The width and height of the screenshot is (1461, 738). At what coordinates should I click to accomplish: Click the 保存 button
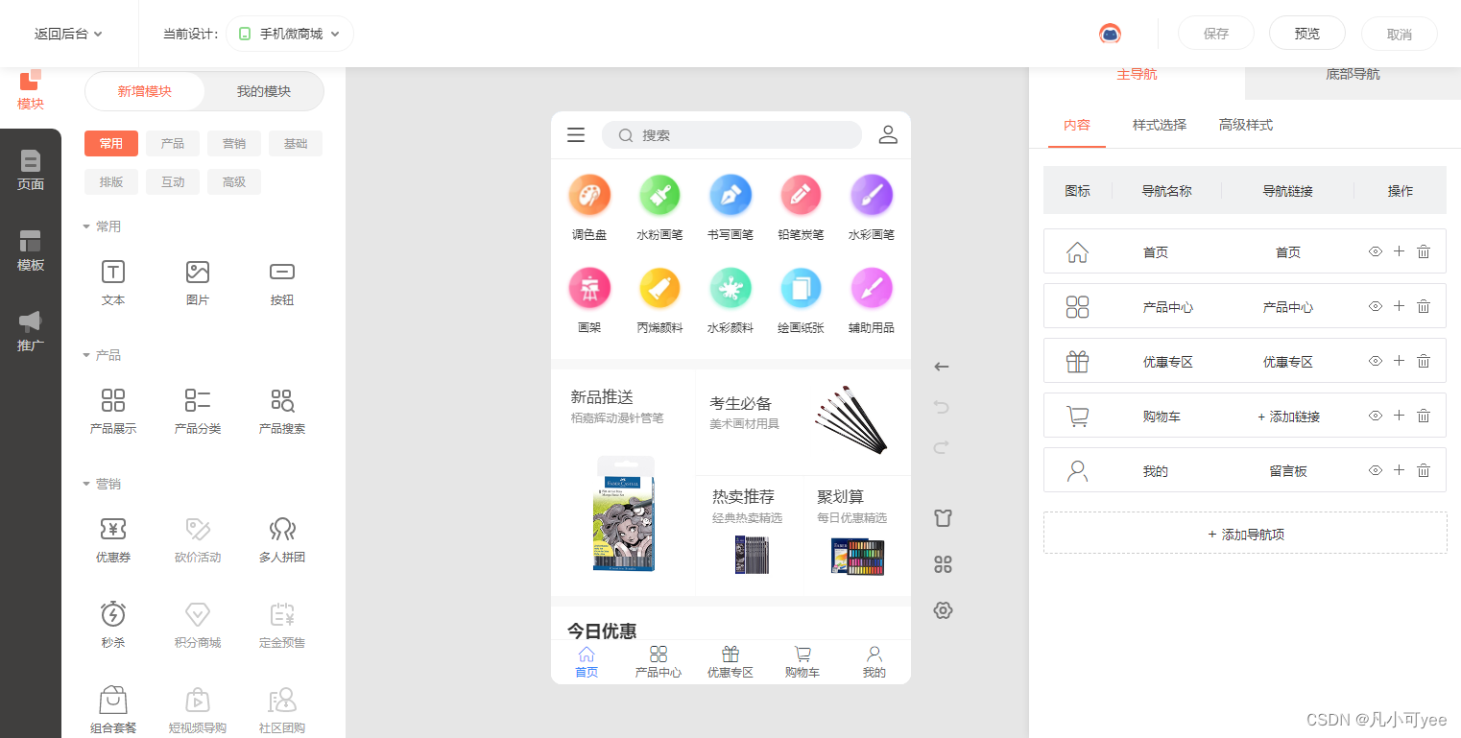tap(1216, 34)
